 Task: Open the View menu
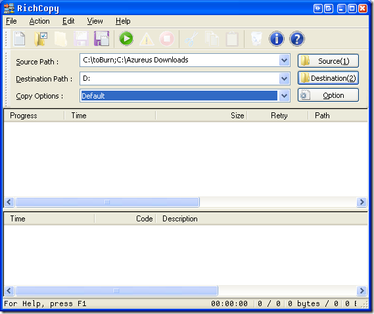pyautogui.click(x=95, y=21)
